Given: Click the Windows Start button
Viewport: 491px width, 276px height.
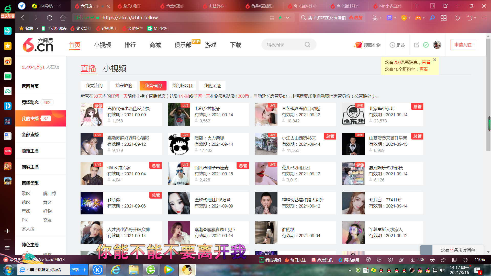Looking at the screenshot, I should (8, 270).
